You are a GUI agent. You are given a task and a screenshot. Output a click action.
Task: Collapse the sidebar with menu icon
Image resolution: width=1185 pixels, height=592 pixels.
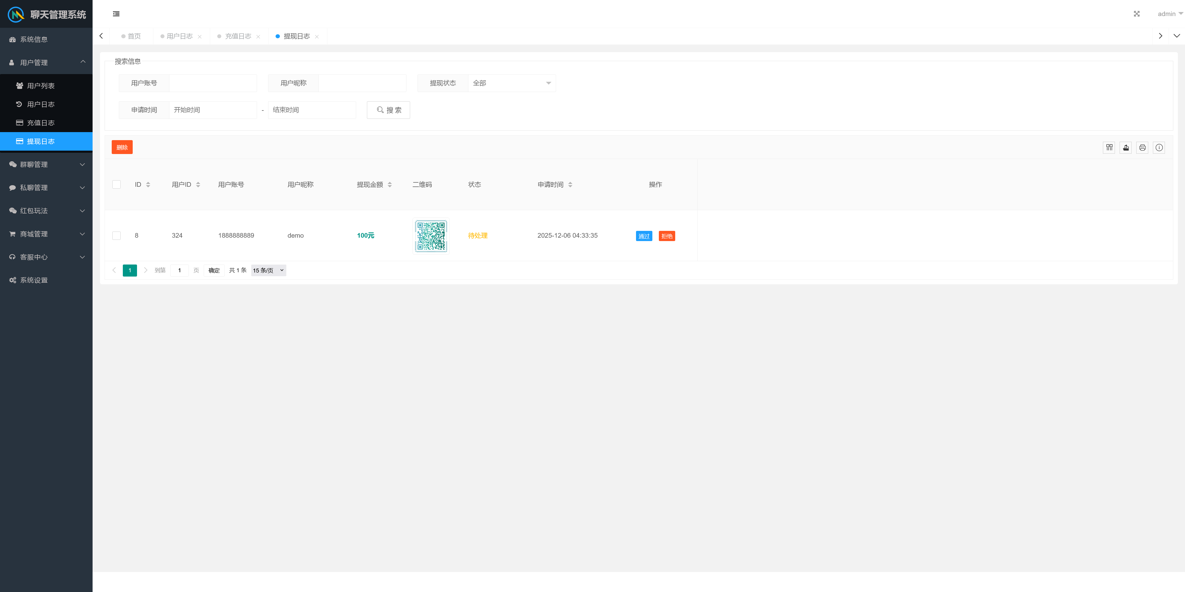[x=116, y=14]
